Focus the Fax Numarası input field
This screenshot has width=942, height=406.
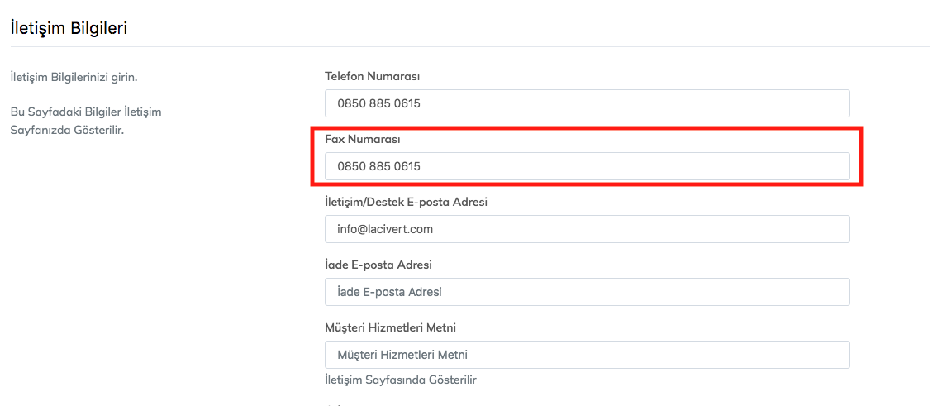[x=587, y=166]
